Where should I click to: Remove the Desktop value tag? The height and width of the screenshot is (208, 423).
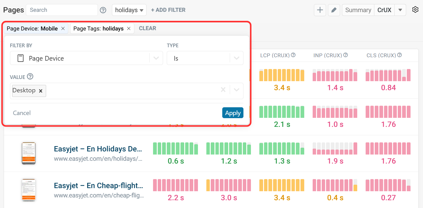click(41, 91)
